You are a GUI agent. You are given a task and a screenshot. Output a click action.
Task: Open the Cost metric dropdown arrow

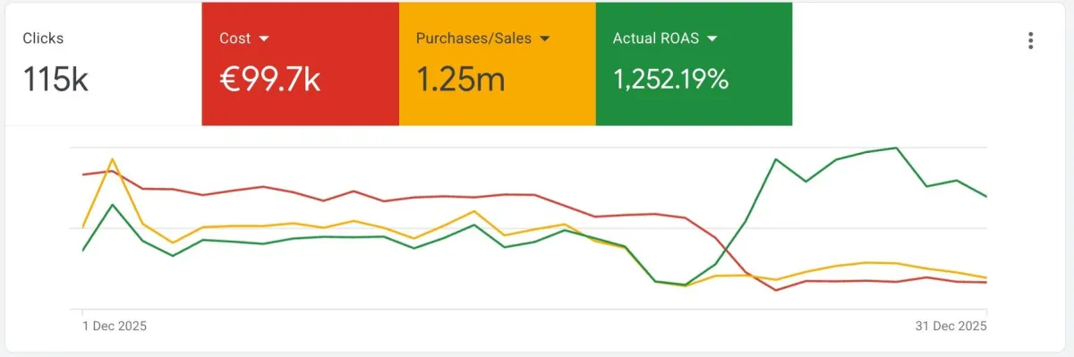click(264, 39)
